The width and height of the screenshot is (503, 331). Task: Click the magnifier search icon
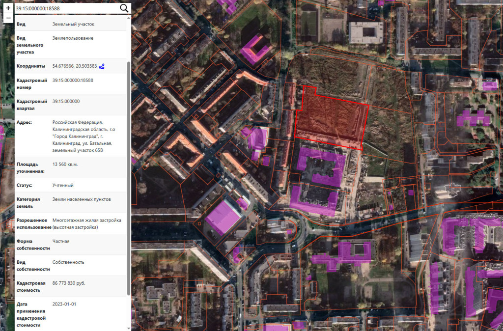[x=124, y=8]
